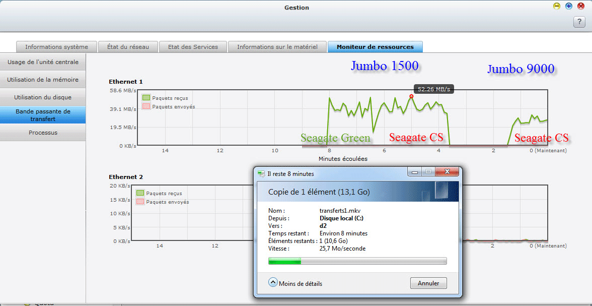The image size is (592, 306).
Task: Close the copy dialog with red X
Action: coord(447,172)
